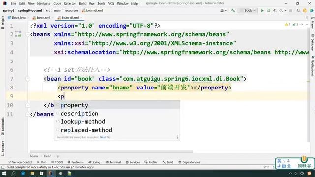
Task: Open File Explorer from taskbar
Action: pos(32,173)
